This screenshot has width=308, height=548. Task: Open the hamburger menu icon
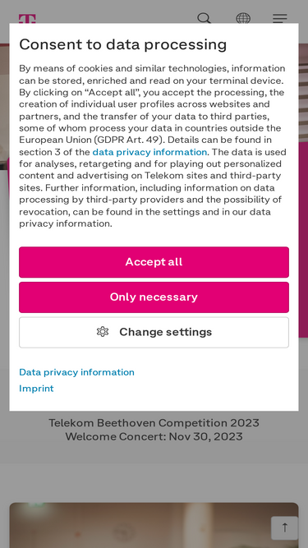280,18
